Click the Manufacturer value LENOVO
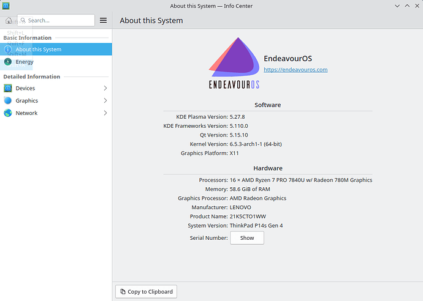Screen dimensions: 423x301 point(240,207)
